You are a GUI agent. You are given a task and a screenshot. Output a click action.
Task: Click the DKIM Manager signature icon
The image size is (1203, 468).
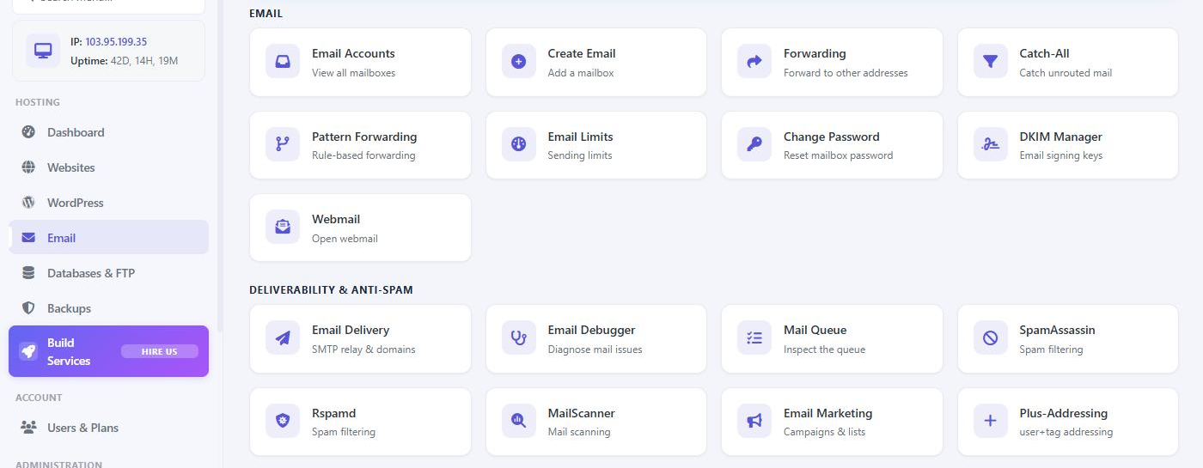click(x=991, y=144)
